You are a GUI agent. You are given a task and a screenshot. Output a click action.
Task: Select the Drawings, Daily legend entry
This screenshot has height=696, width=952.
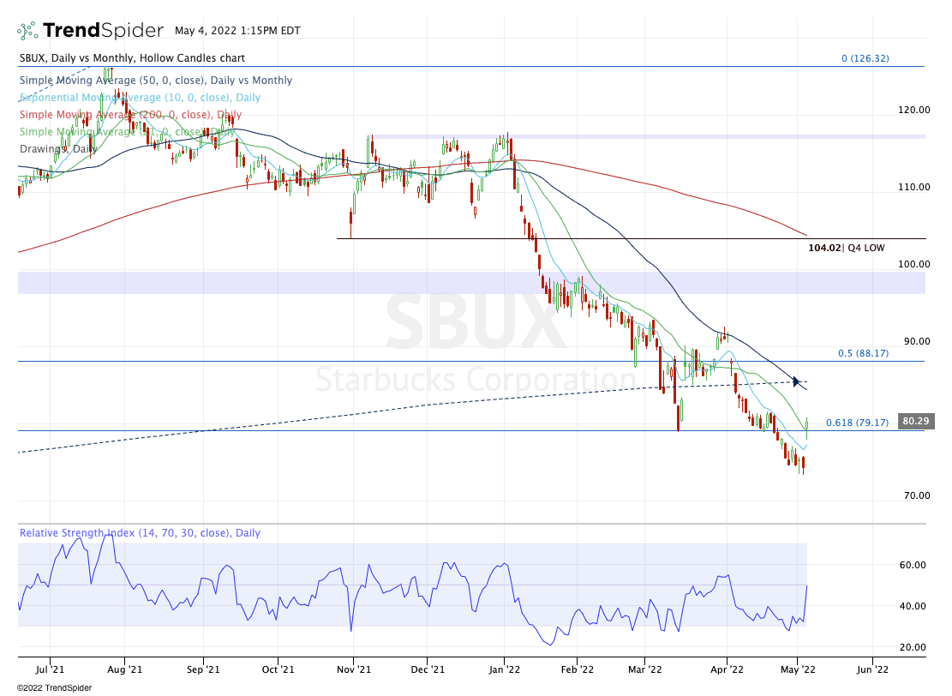click(x=58, y=149)
